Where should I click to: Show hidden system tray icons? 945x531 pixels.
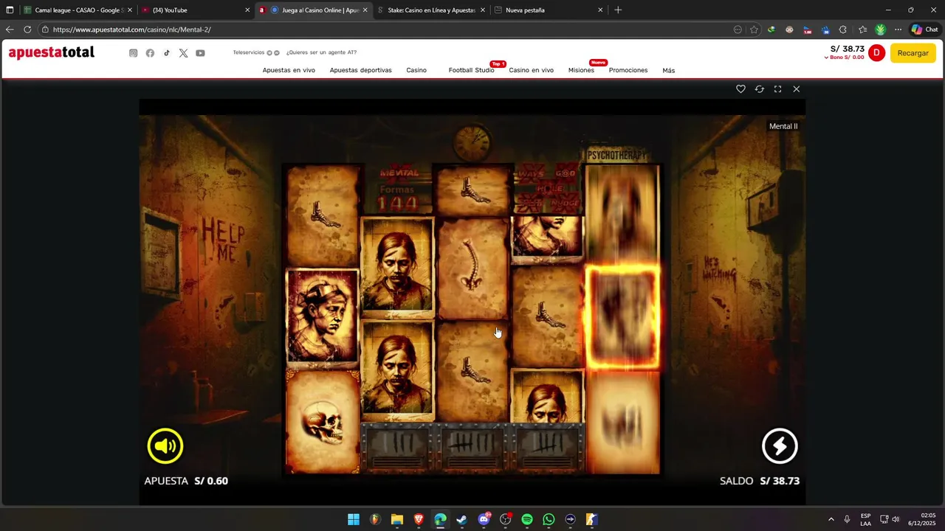[831, 520]
